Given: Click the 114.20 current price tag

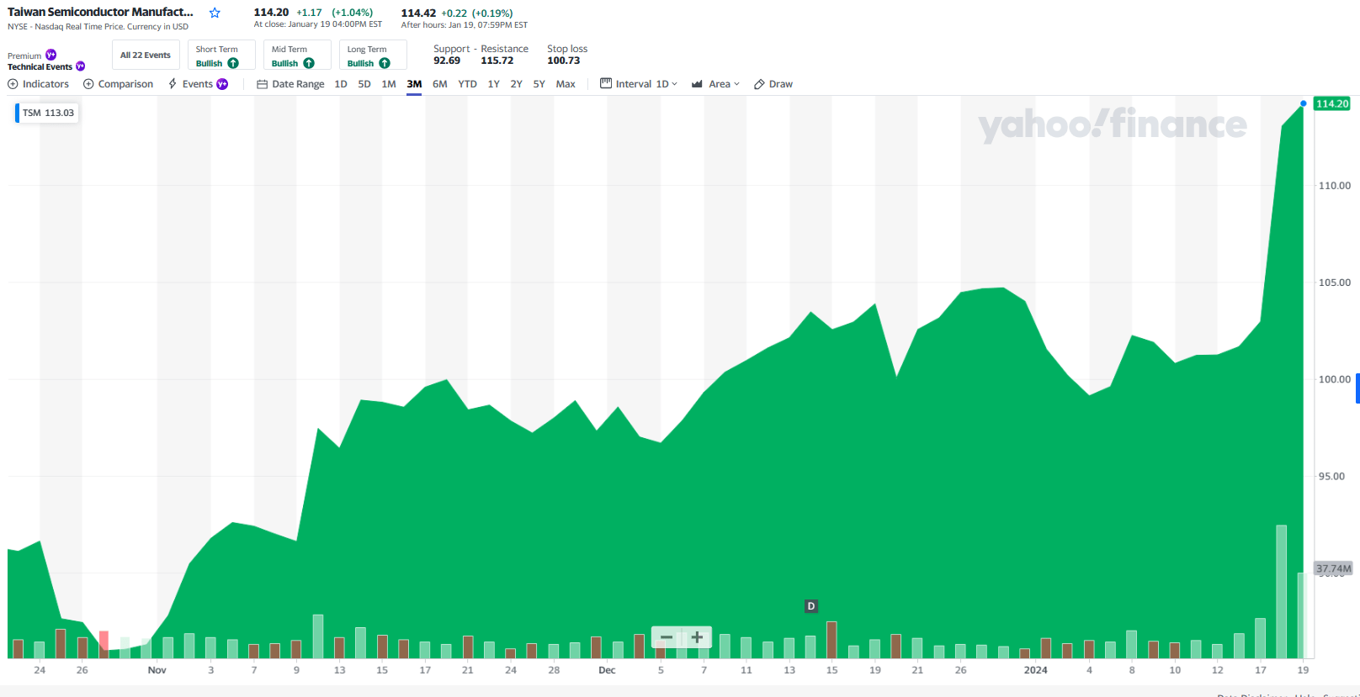Looking at the screenshot, I should click(1332, 103).
